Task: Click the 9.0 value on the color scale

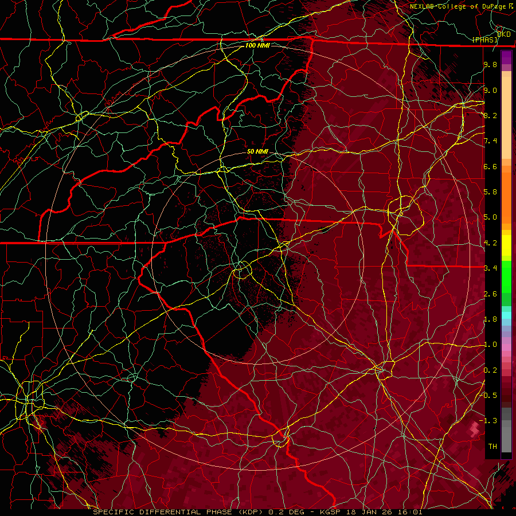Action: [x=490, y=90]
